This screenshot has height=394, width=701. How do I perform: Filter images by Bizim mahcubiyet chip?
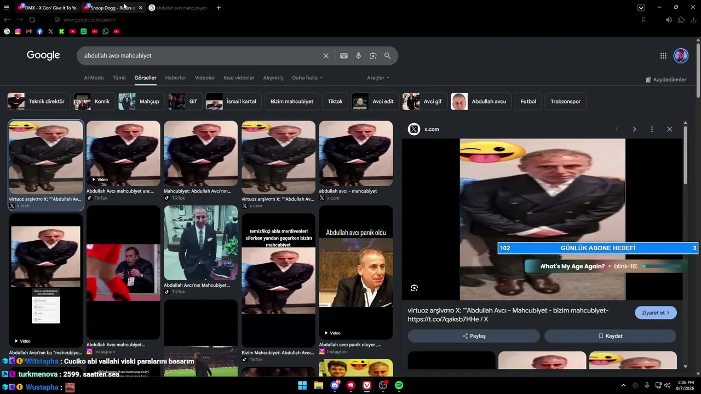[292, 102]
